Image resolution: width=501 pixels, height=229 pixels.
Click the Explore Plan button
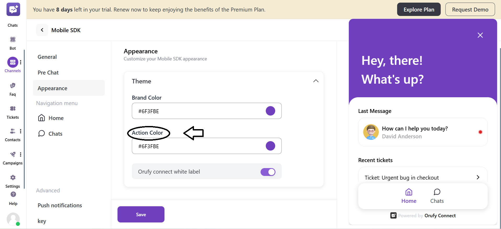(x=419, y=9)
